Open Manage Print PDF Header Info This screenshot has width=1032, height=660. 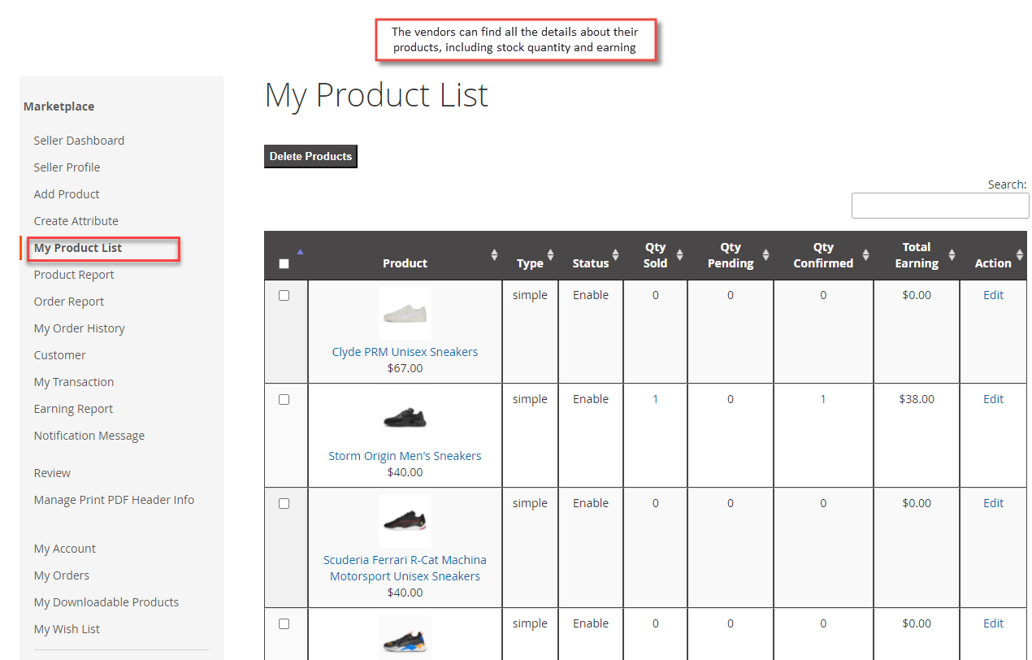point(114,500)
